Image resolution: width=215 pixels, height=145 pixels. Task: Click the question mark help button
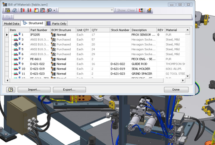[x=11, y=90]
